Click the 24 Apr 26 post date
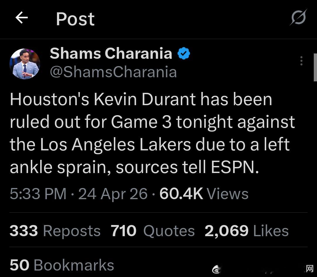This screenshot has width=317, height=277. click(x=113, y=194)
